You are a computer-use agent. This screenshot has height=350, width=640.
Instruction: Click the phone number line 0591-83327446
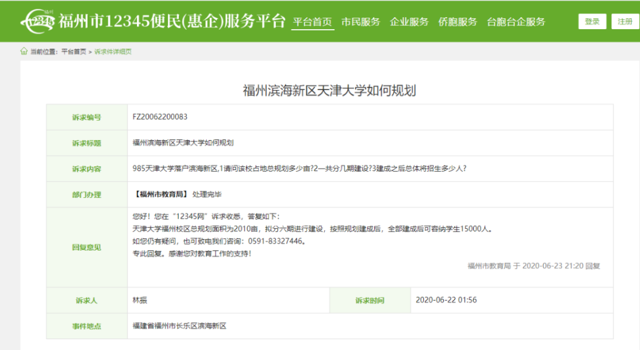(x=219, y=241)
